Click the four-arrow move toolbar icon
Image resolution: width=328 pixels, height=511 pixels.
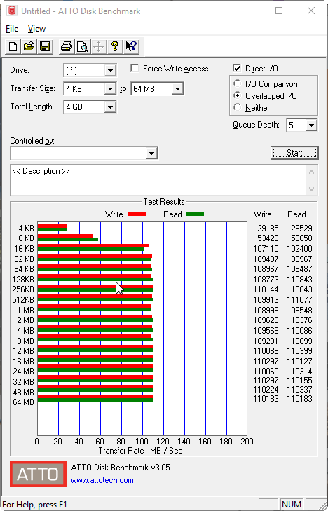(x=98, y=46)
